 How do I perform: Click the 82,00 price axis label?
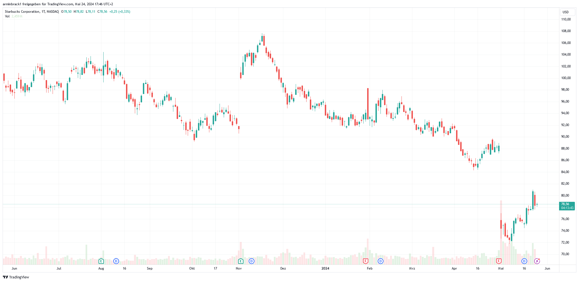(x=565, y=184)
